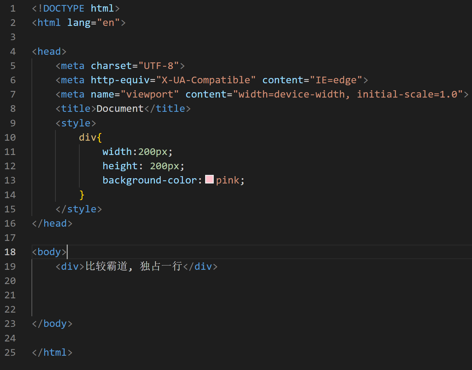Viewport: 472px width, 370px height.
Task: Click line number 13 in gutter
Action: [10, 180]
